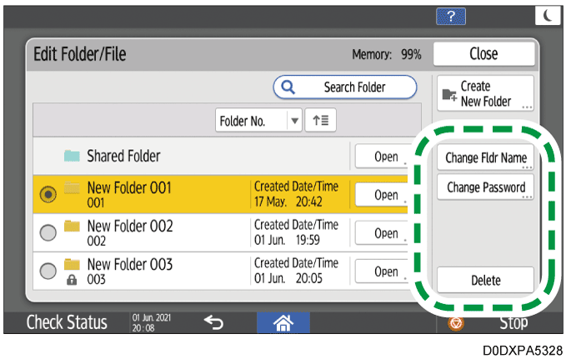The width and height of the screenshot is (566, 359).
Task: Click the Search Folder field
Action: coord(346,87)
